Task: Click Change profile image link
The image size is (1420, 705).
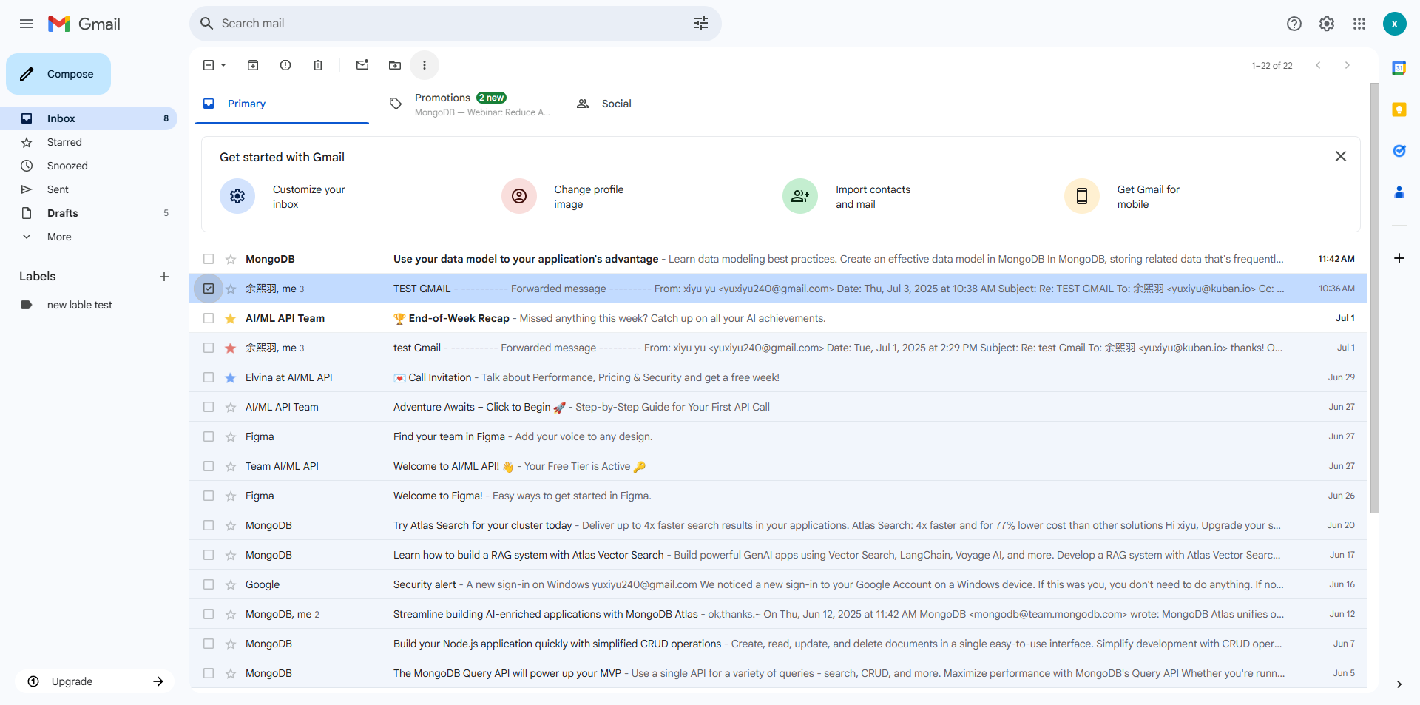Action: coord(589,197)
